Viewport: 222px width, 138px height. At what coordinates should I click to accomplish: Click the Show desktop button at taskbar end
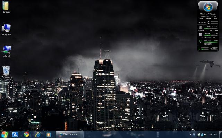[x=221, y=135]
